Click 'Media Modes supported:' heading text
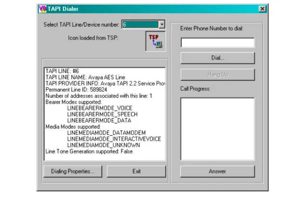303x197 pixels. pos(73,127)
